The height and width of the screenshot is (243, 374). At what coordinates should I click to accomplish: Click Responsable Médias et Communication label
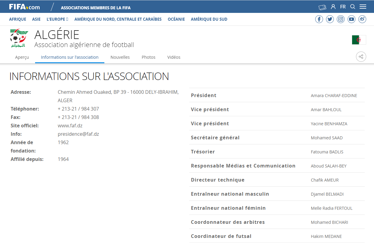coord(243,166)
